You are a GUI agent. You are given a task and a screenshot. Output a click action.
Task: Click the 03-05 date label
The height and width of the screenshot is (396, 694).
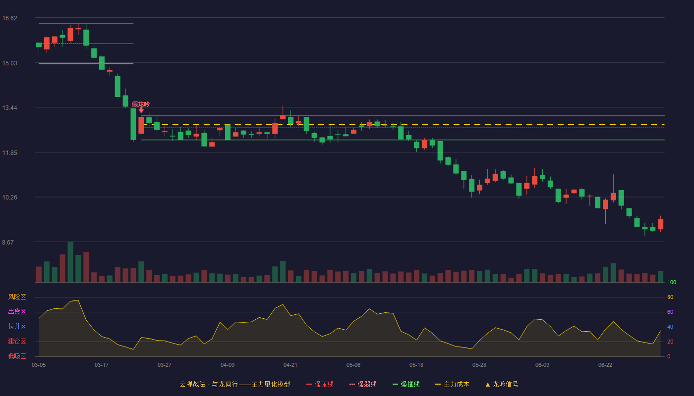pos(39,365)
